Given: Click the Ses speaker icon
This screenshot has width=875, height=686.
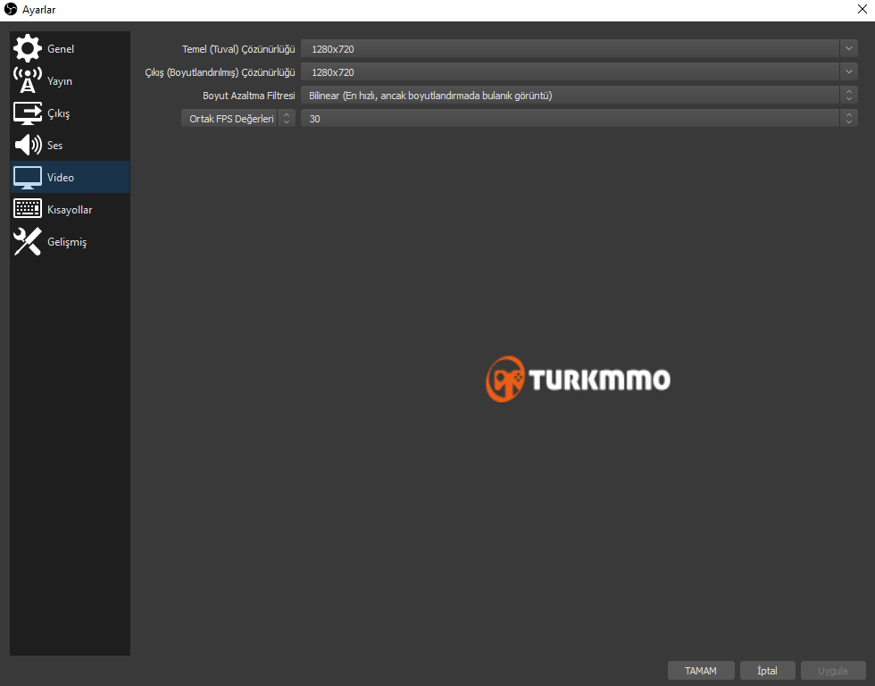Looking at the screenshot, I should point(28,145).
